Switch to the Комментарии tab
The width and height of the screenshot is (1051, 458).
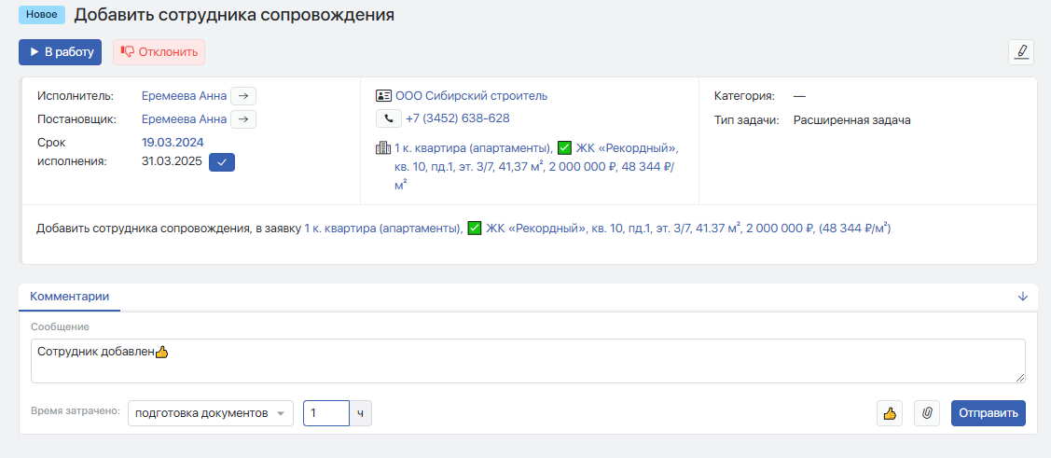tap(70, 296)
